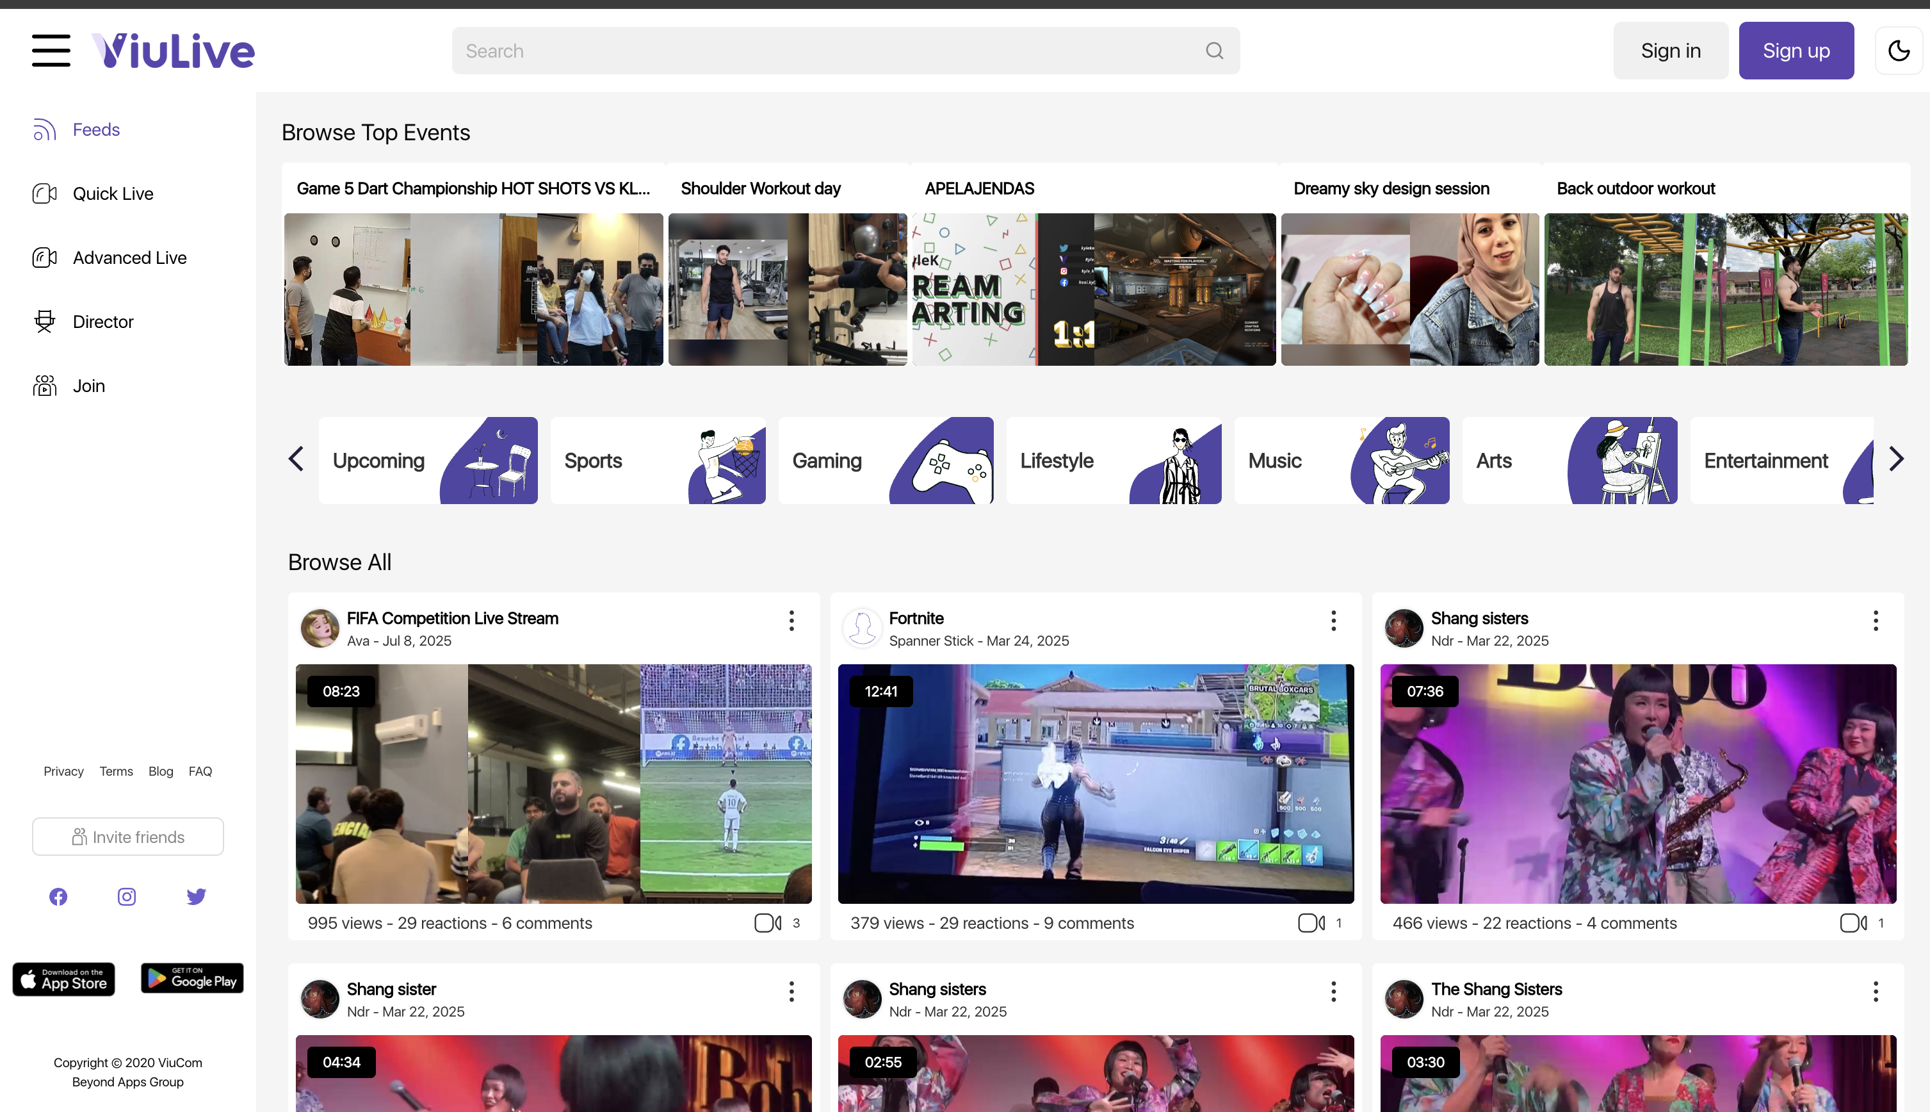Open options menu for FIFA Competition Live Stream
Screen dimensions: 1930x1112
click(x=791, y=621)
